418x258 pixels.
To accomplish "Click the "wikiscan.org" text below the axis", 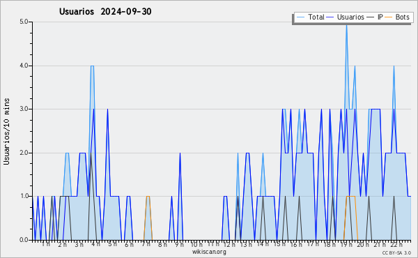I will pos(209,252).
